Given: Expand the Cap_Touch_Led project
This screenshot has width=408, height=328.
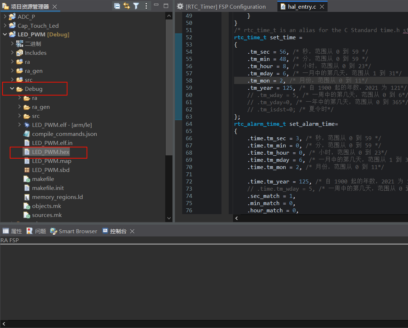Looking at the screenshot, I should click(x=5, y=26).
